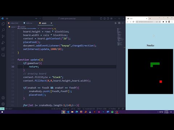Open a new tab in Chrome

point(150,18)
